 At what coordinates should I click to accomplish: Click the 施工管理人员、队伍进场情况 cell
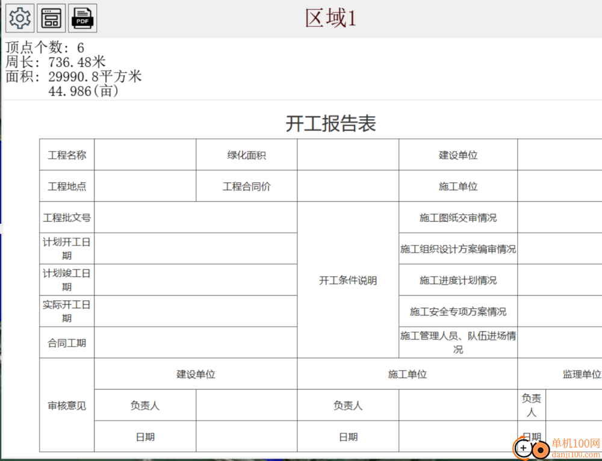[x=458, y=343]
